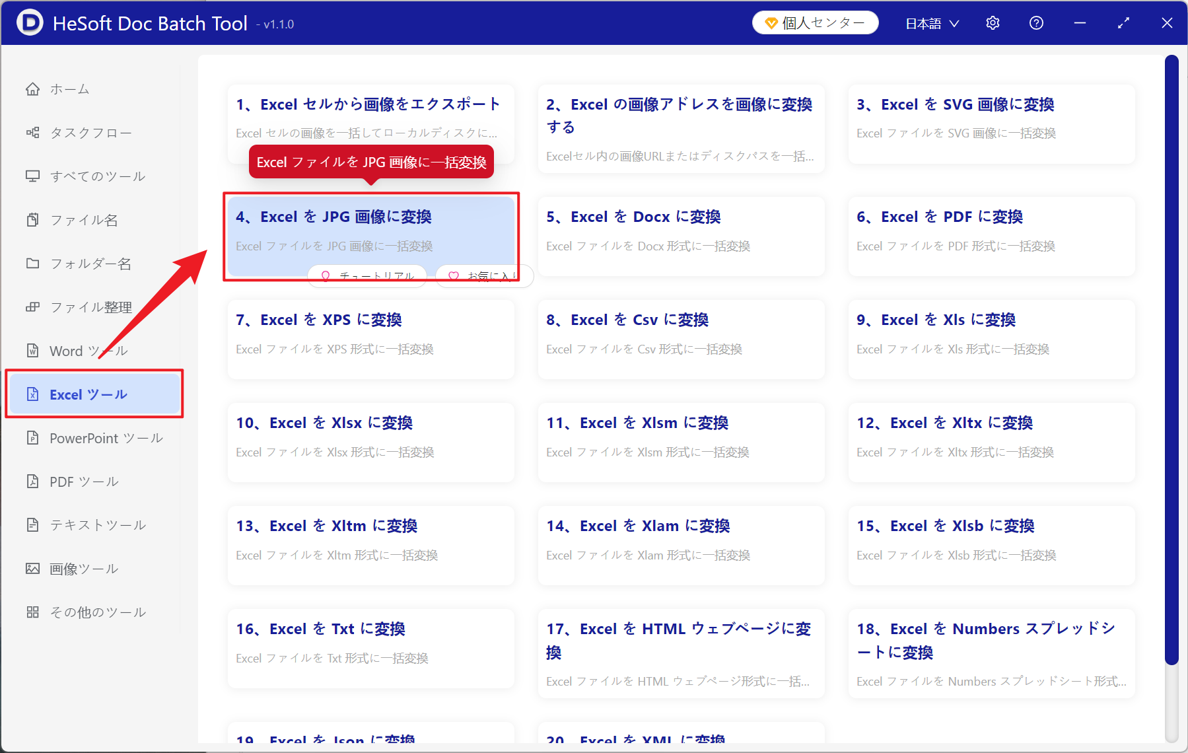Open the 個人センター personal center
1188x753 pixels.
coord(816,23)
